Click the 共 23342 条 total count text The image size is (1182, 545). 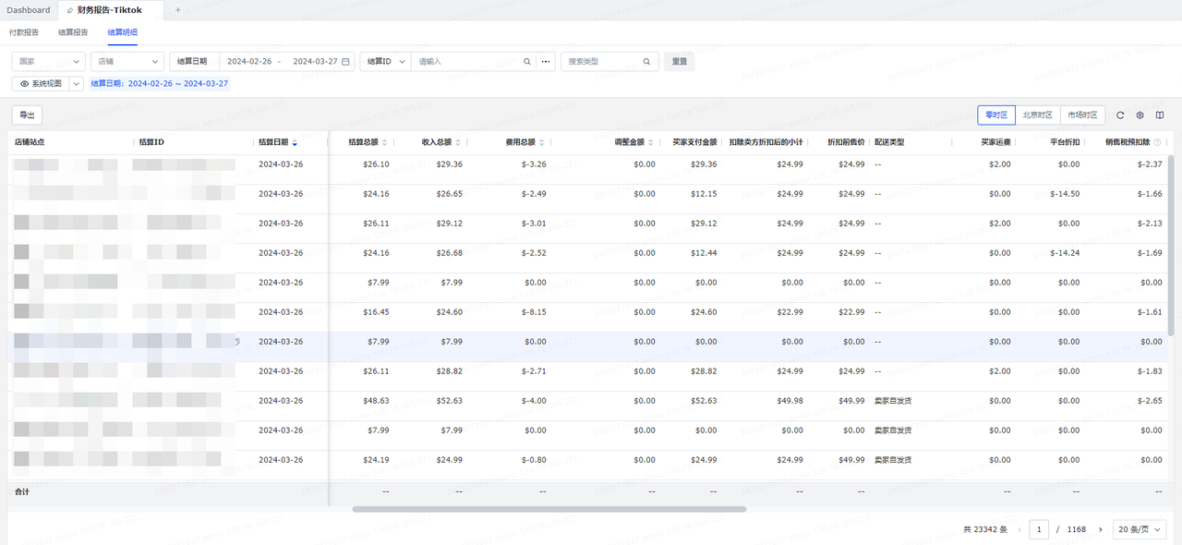[984, 529]
